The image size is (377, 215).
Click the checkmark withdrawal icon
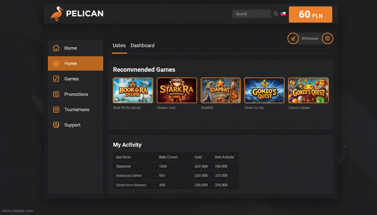[293, 38]
